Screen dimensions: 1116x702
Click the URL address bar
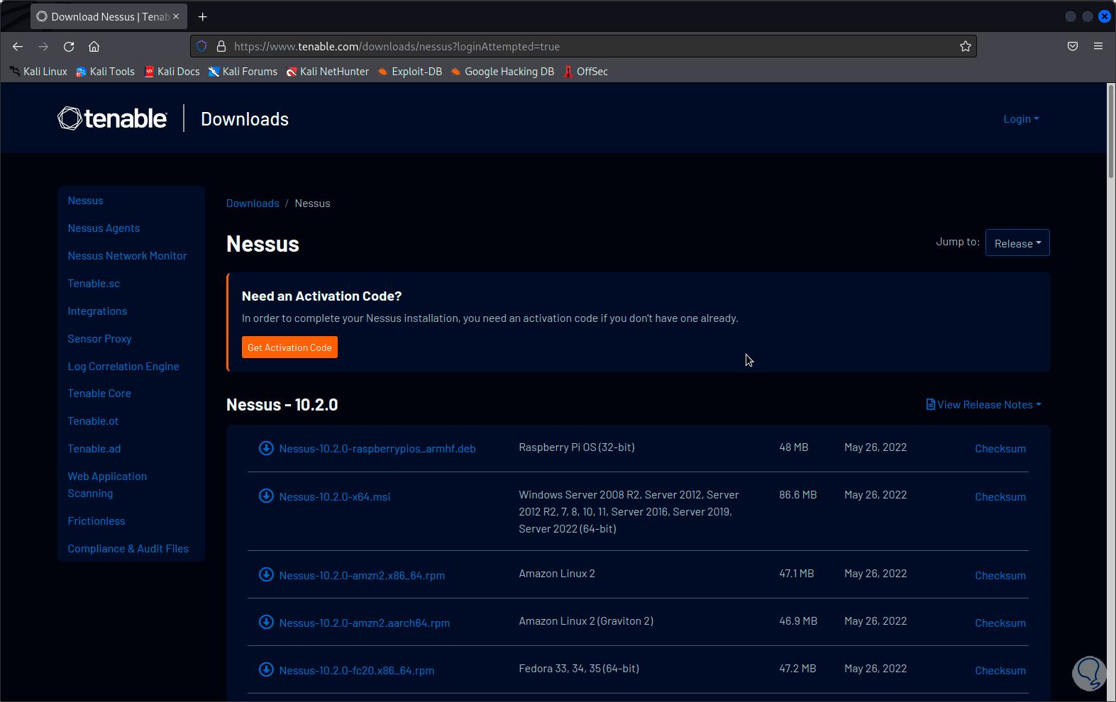pos(583,47)
